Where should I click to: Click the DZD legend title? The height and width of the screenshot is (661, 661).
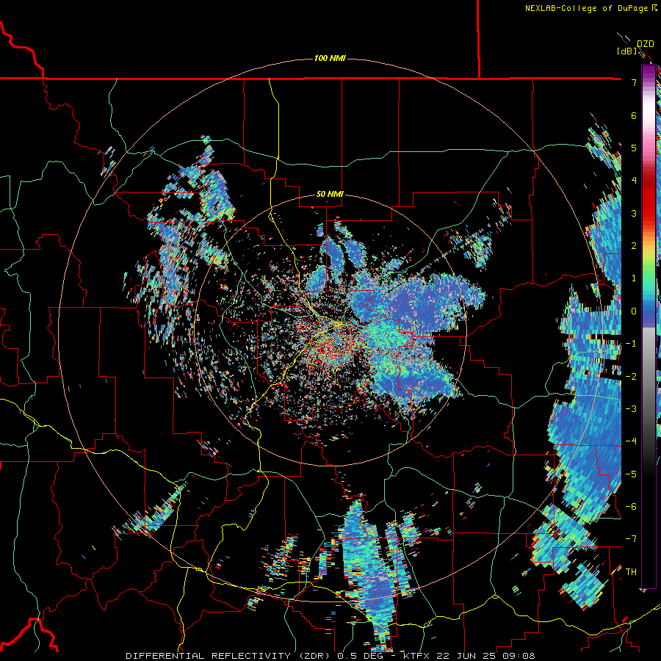(x=646, y=44)
